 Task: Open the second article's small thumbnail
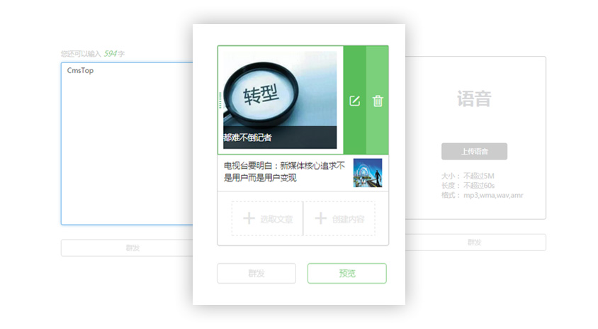[x=368, y=173]
